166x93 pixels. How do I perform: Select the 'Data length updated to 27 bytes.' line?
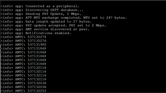[x=46, y=22]
